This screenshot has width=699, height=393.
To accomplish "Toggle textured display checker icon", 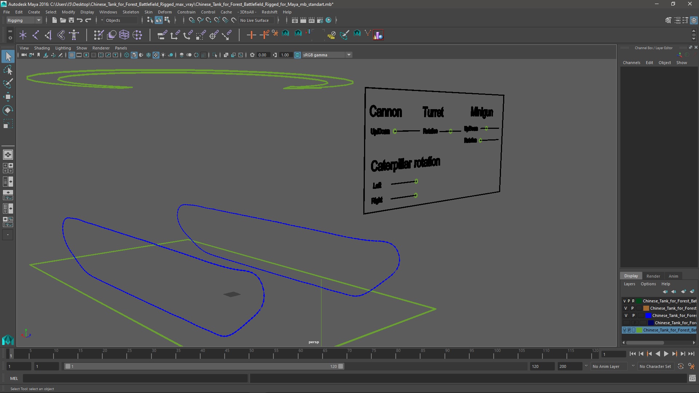I will tap(156, 55).
